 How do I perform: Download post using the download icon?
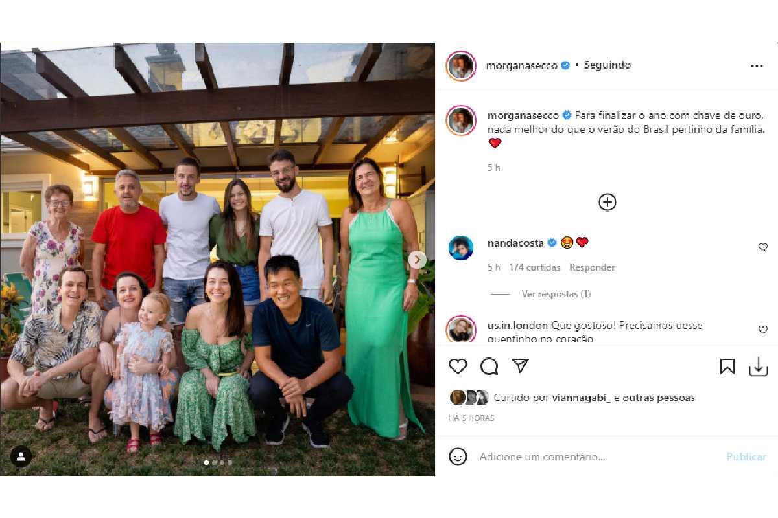click(x=758, y=366)
